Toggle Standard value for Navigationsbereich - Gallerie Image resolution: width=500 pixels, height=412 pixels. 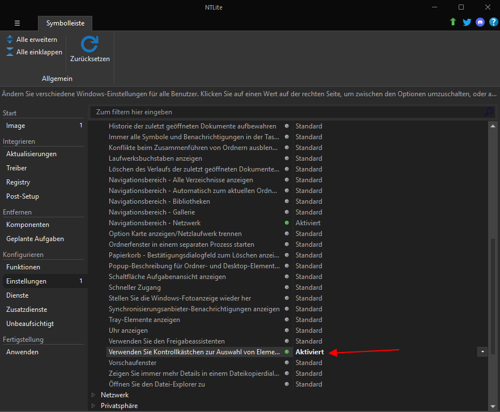(309, 212)
